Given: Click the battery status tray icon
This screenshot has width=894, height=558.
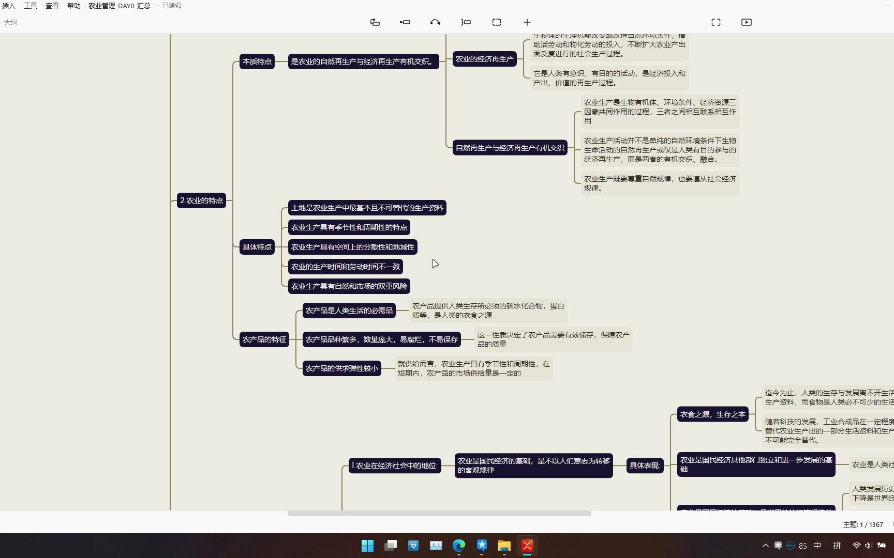Looking at the screenshot, I should click(x=882, y=546).
